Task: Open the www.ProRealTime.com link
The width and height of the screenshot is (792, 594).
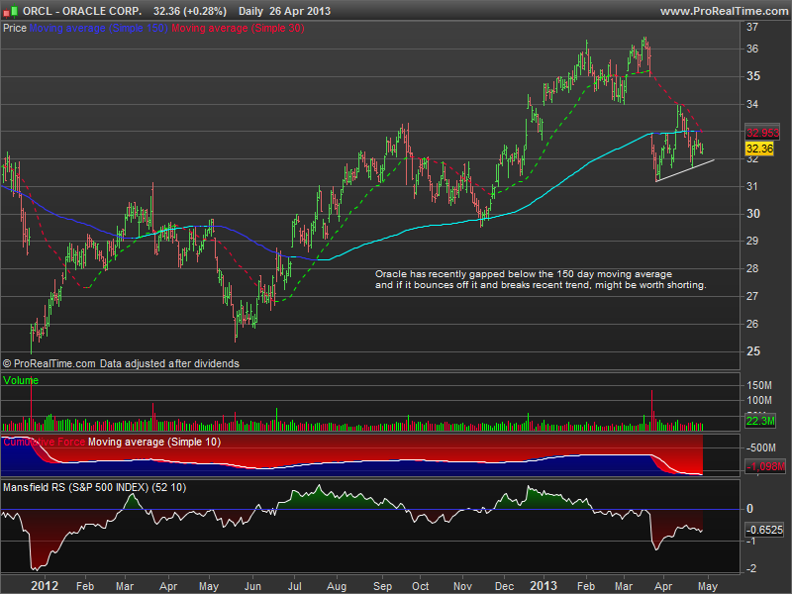Action: pyautogui.click(x=725, y=11)
